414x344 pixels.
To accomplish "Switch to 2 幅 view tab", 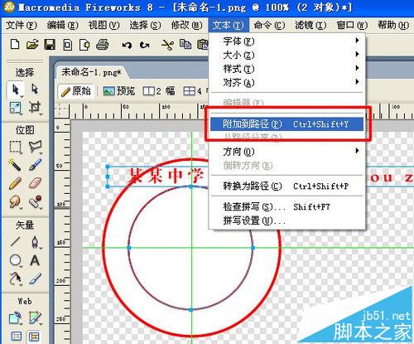I will pyautogui.click(x=159, y=91).
